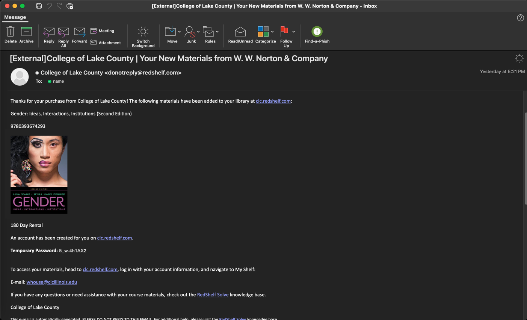Screen dimensions: 527x320
Task: Forward message as Attachment
Action: tap(106, 42)
